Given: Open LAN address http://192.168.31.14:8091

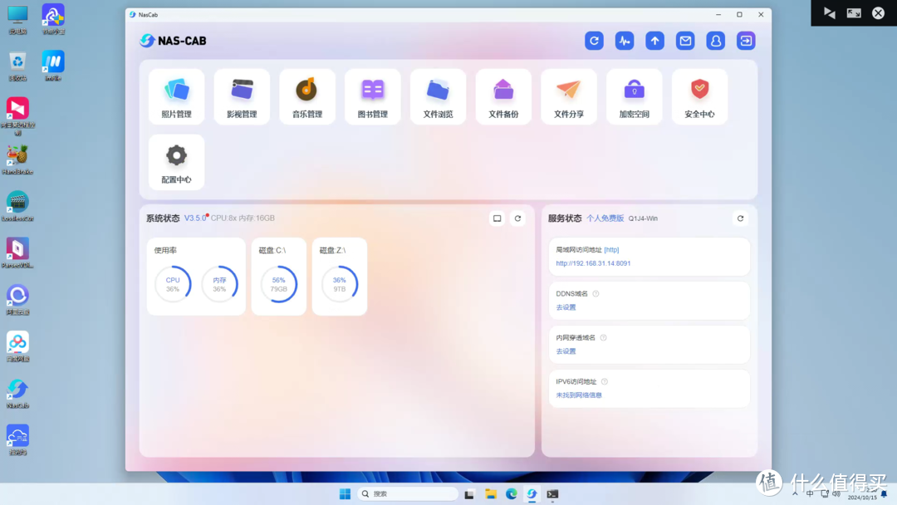Looking at the screenshot, I should pos(593,263).
